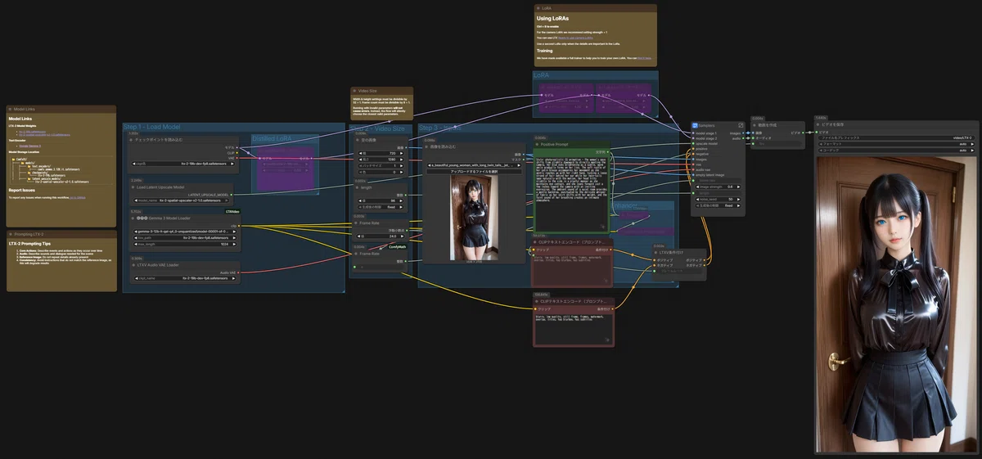The height and width of the screenshot is (459, 982).
Task: Click the Positive Prompt text area
Action: click(x=570, y=192)
